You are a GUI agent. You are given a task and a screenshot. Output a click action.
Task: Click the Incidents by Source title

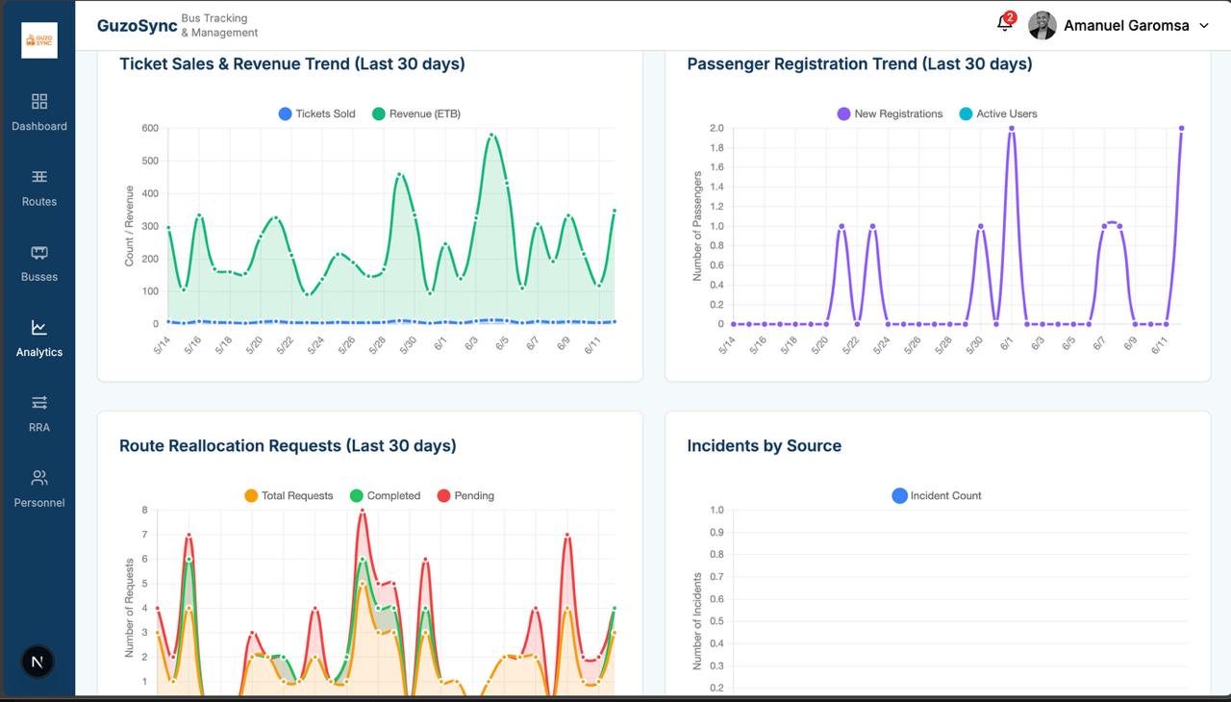tap(765, 446)
